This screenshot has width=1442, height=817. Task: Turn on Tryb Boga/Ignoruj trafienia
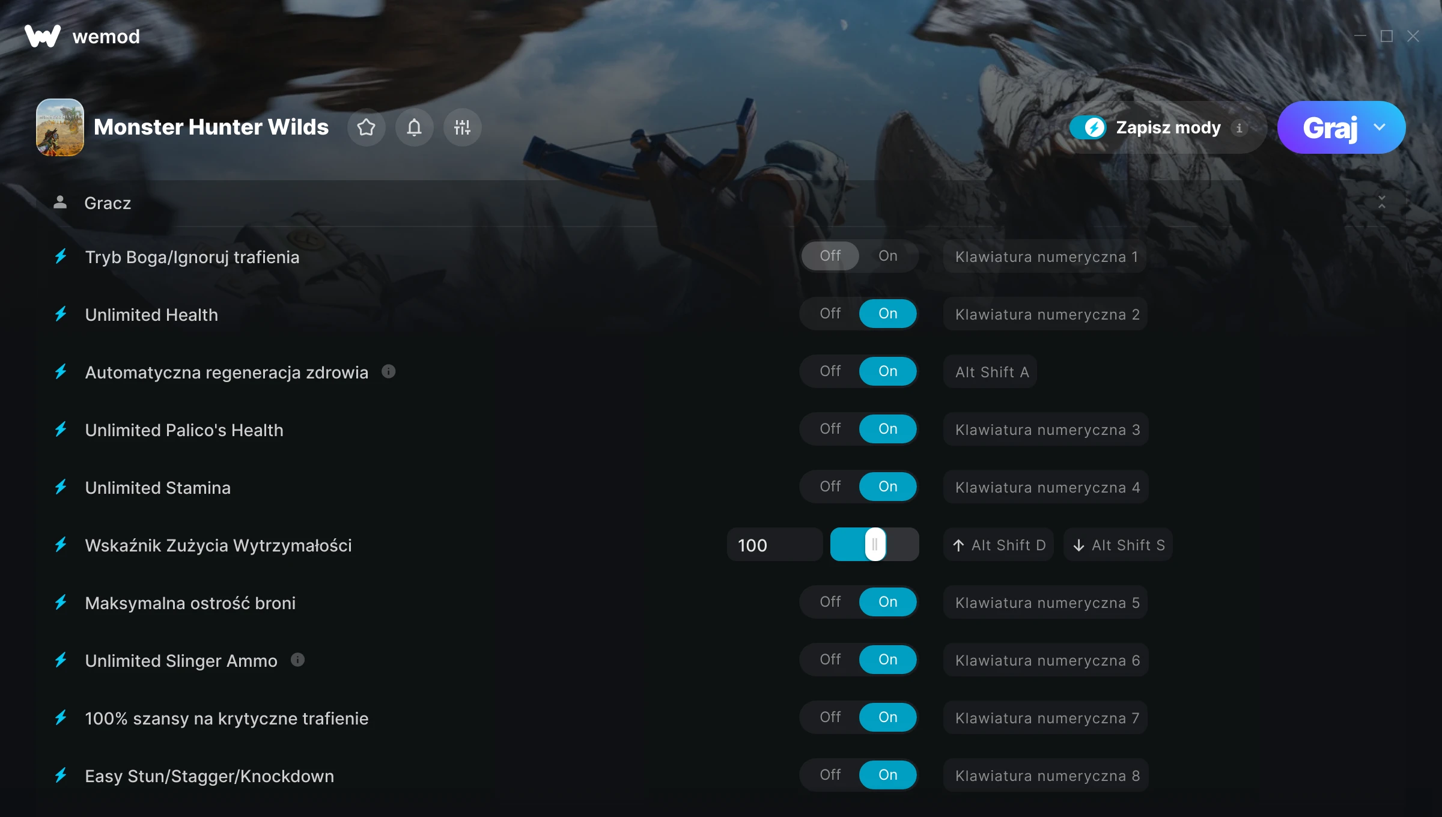pyautogui.click(x=888, y=256)
